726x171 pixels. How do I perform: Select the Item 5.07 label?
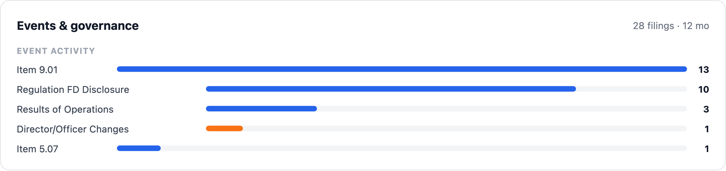[x=38, y=149]
